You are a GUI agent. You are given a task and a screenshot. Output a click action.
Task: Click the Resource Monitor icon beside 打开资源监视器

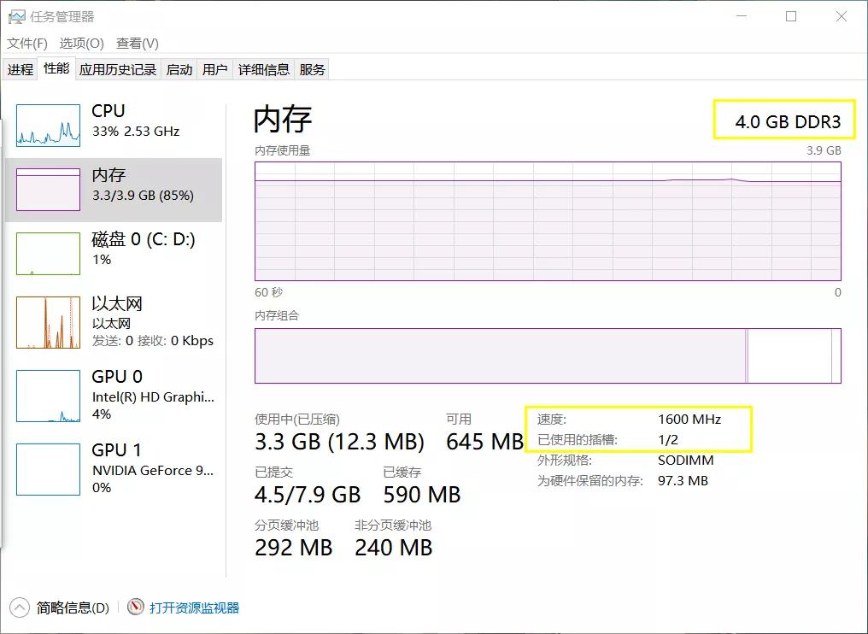point(135,608)
